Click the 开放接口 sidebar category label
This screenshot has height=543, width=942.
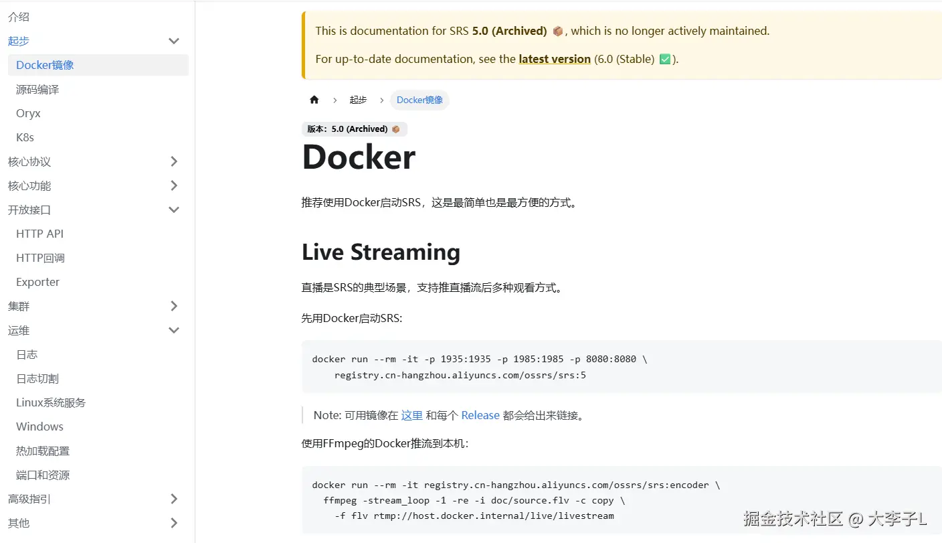[x=29, y=210]
